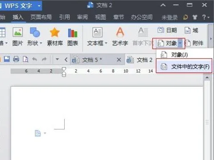The image size is (214, 160).
Task: Switch to the 插入 ribbon tab
Action: click(18, 17)
